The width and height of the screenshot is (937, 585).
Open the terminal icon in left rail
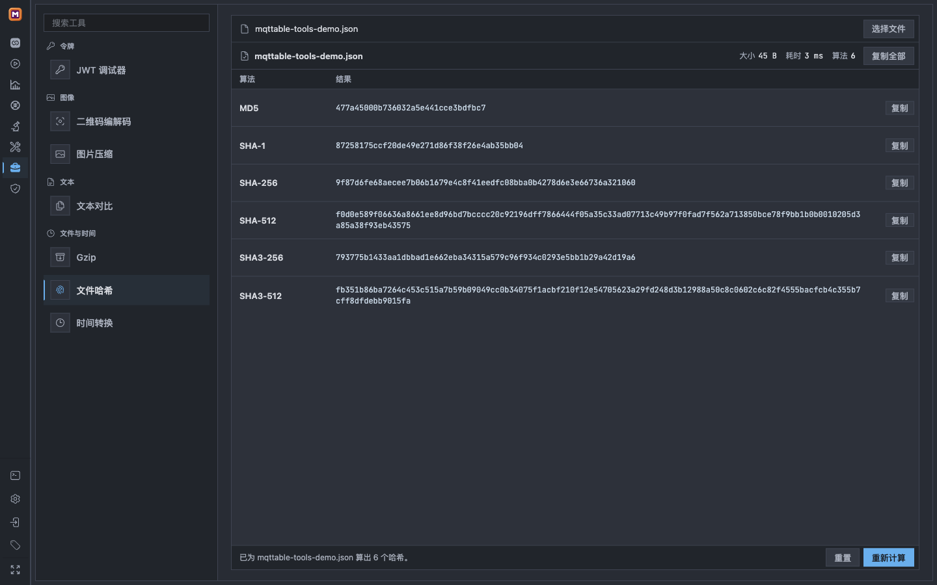[15, 476]
